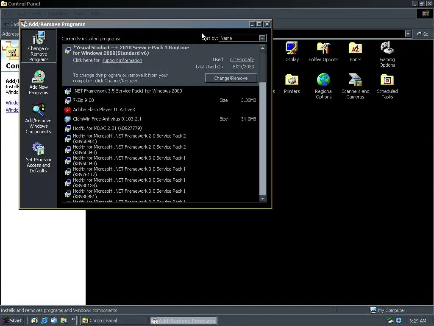This screenshot has height=326, width=434.
Task: Expand quick launch overflow chevron
Action: point(73,319)
